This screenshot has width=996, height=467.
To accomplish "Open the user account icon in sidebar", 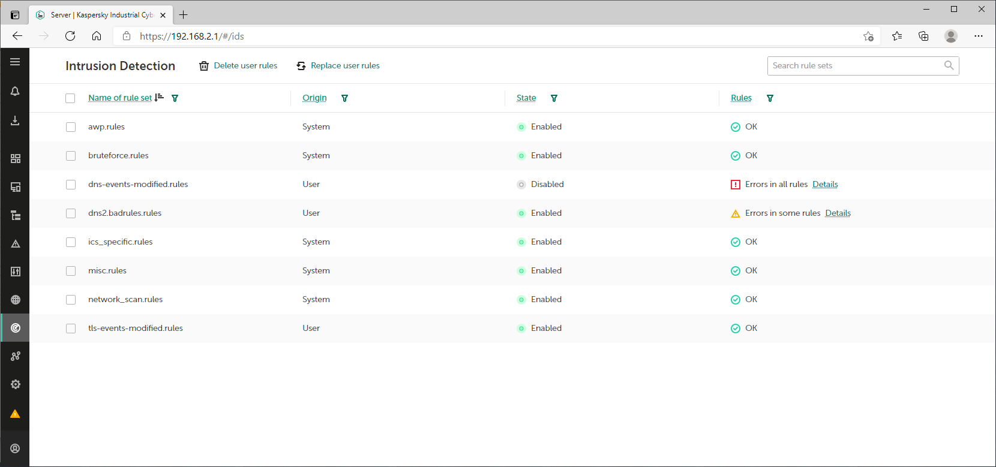I will tap(16, 448).
